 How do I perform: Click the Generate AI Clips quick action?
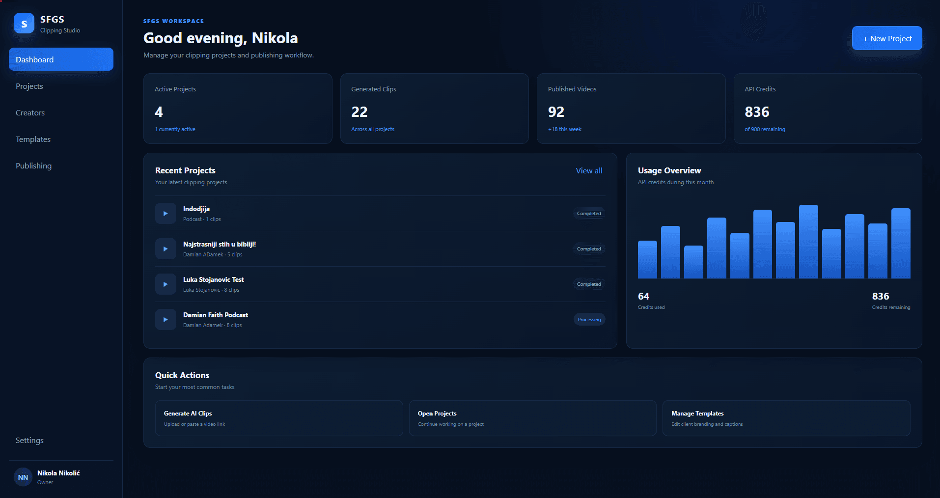click(x=279, y=418)
